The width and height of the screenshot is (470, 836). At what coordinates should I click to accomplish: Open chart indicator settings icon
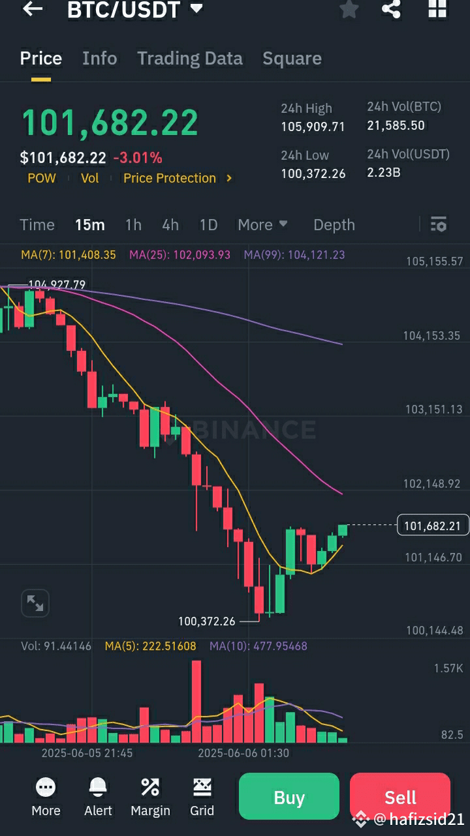point(439,225)
